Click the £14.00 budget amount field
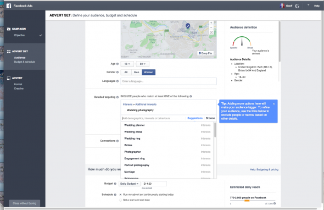 pyautogui.click(x=154, y=184)
